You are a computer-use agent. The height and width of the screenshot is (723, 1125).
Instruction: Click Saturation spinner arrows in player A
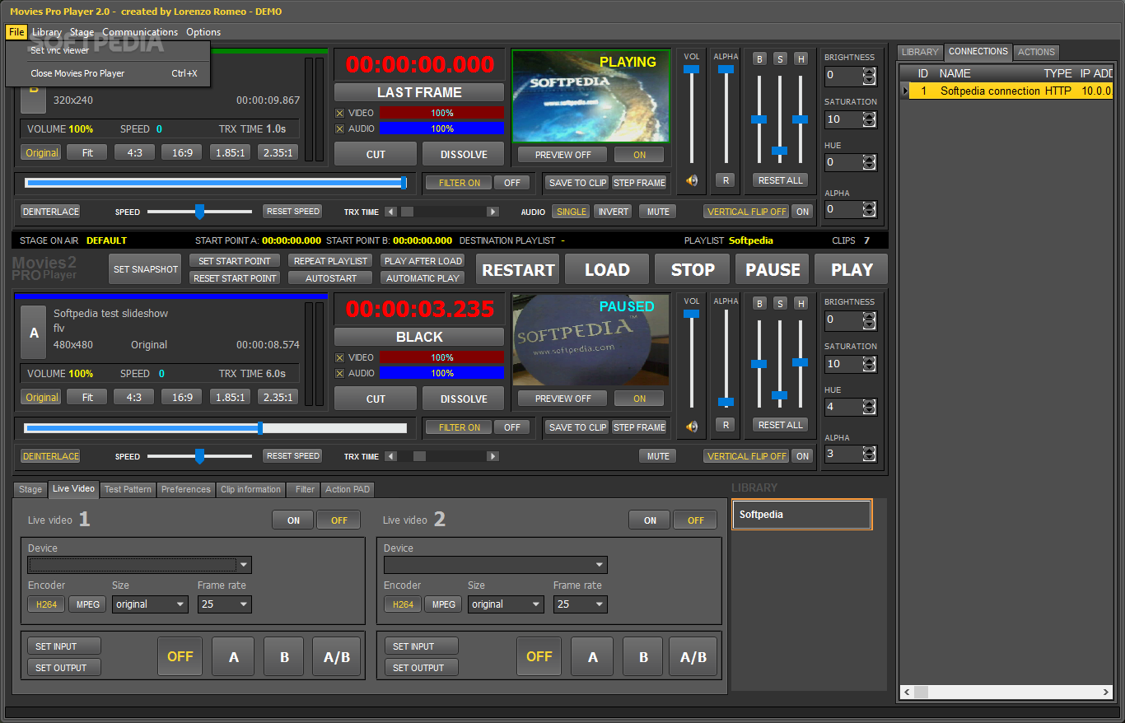tap(868, 364)
